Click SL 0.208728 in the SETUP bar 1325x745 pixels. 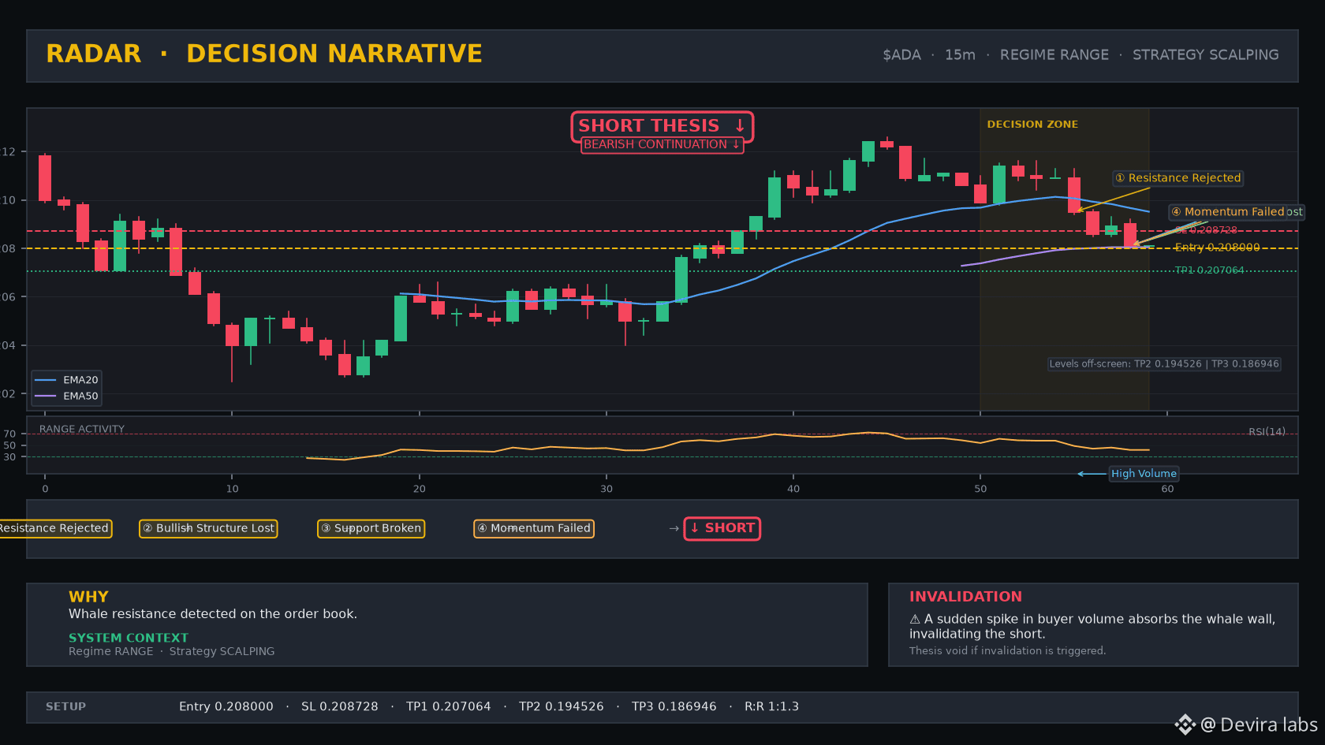340,707
